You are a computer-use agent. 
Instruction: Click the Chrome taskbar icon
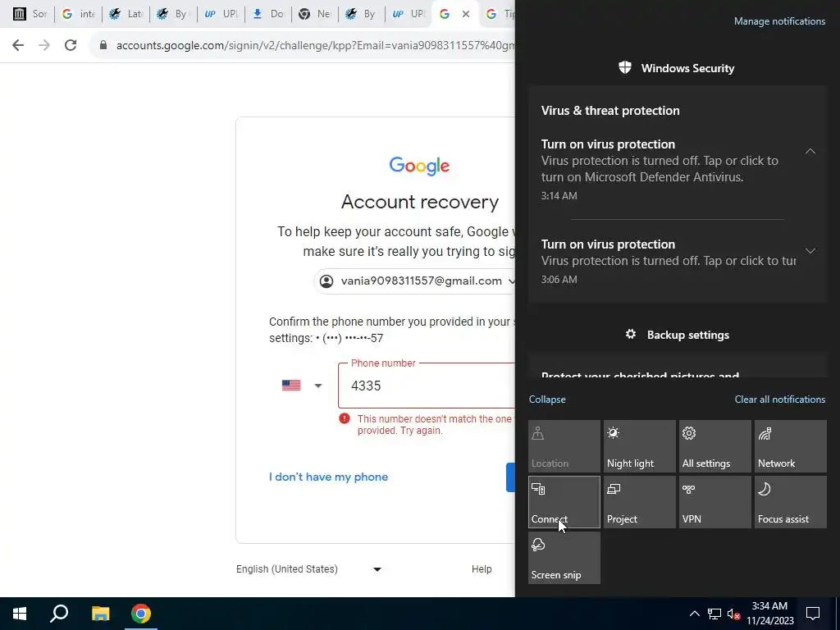pyautogui.click(x=141, y=614)
